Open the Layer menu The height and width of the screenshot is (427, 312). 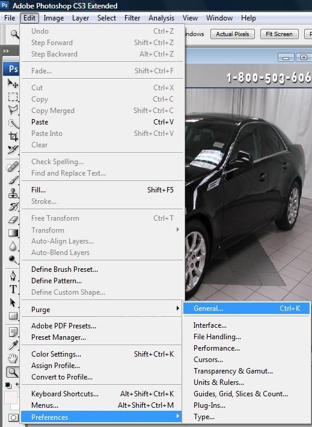[81, 18]
